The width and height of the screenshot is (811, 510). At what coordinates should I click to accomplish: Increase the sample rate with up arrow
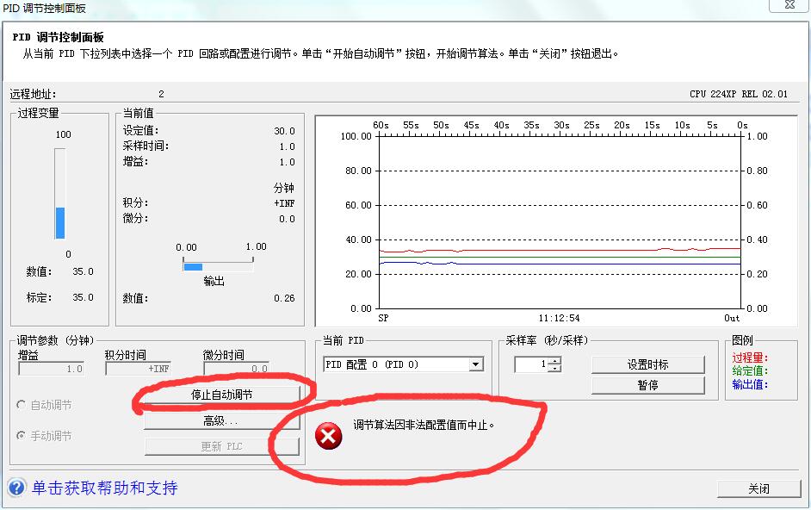pos(554,361)
